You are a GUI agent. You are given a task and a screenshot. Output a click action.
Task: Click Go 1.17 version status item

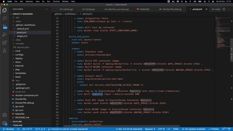click(x=27, y=129)
